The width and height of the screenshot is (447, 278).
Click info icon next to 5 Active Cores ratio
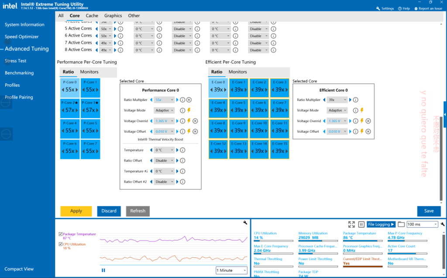120,29
